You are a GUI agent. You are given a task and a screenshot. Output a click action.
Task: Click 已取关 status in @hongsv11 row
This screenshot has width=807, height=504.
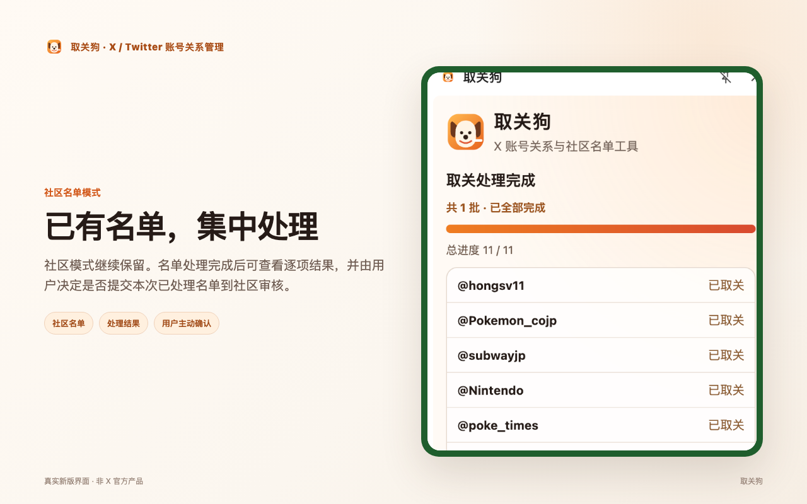(726, 285)
